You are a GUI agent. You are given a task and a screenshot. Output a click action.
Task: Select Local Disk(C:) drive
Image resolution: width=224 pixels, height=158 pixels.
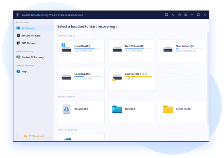tap(81, 51)
